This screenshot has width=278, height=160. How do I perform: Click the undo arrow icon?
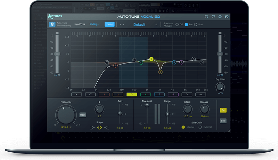click(206, 17)
